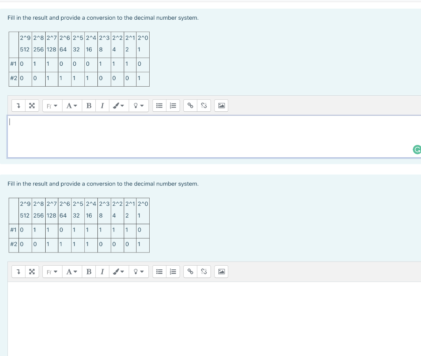Viewport: 421px width, 356px height.
Task: Collapse the toolbar in the second editor
Action: pos(18,271)
